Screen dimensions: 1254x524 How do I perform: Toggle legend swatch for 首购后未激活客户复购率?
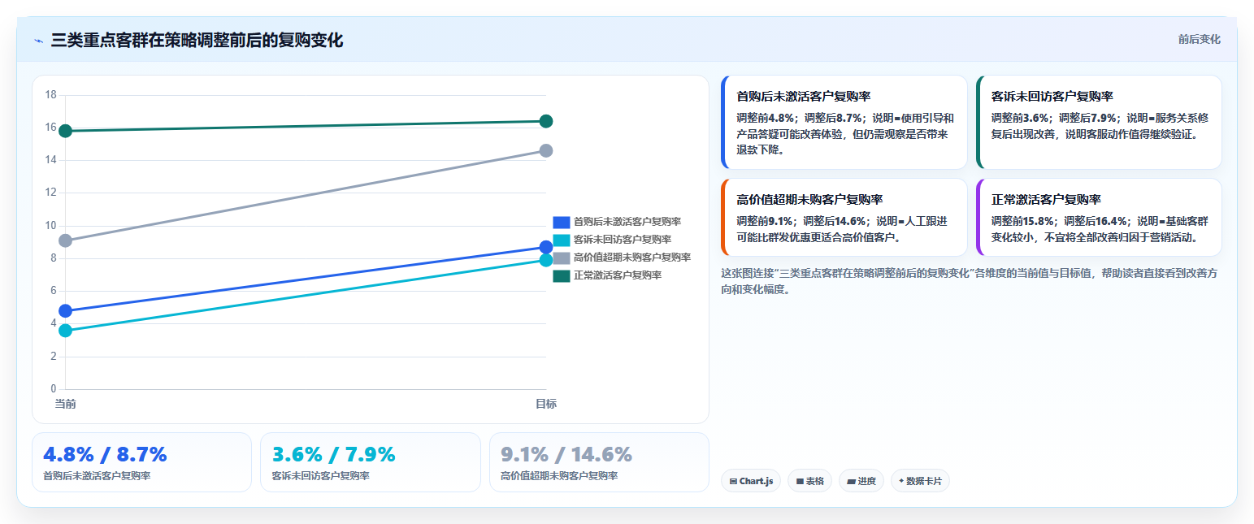[x=561, y=222]
